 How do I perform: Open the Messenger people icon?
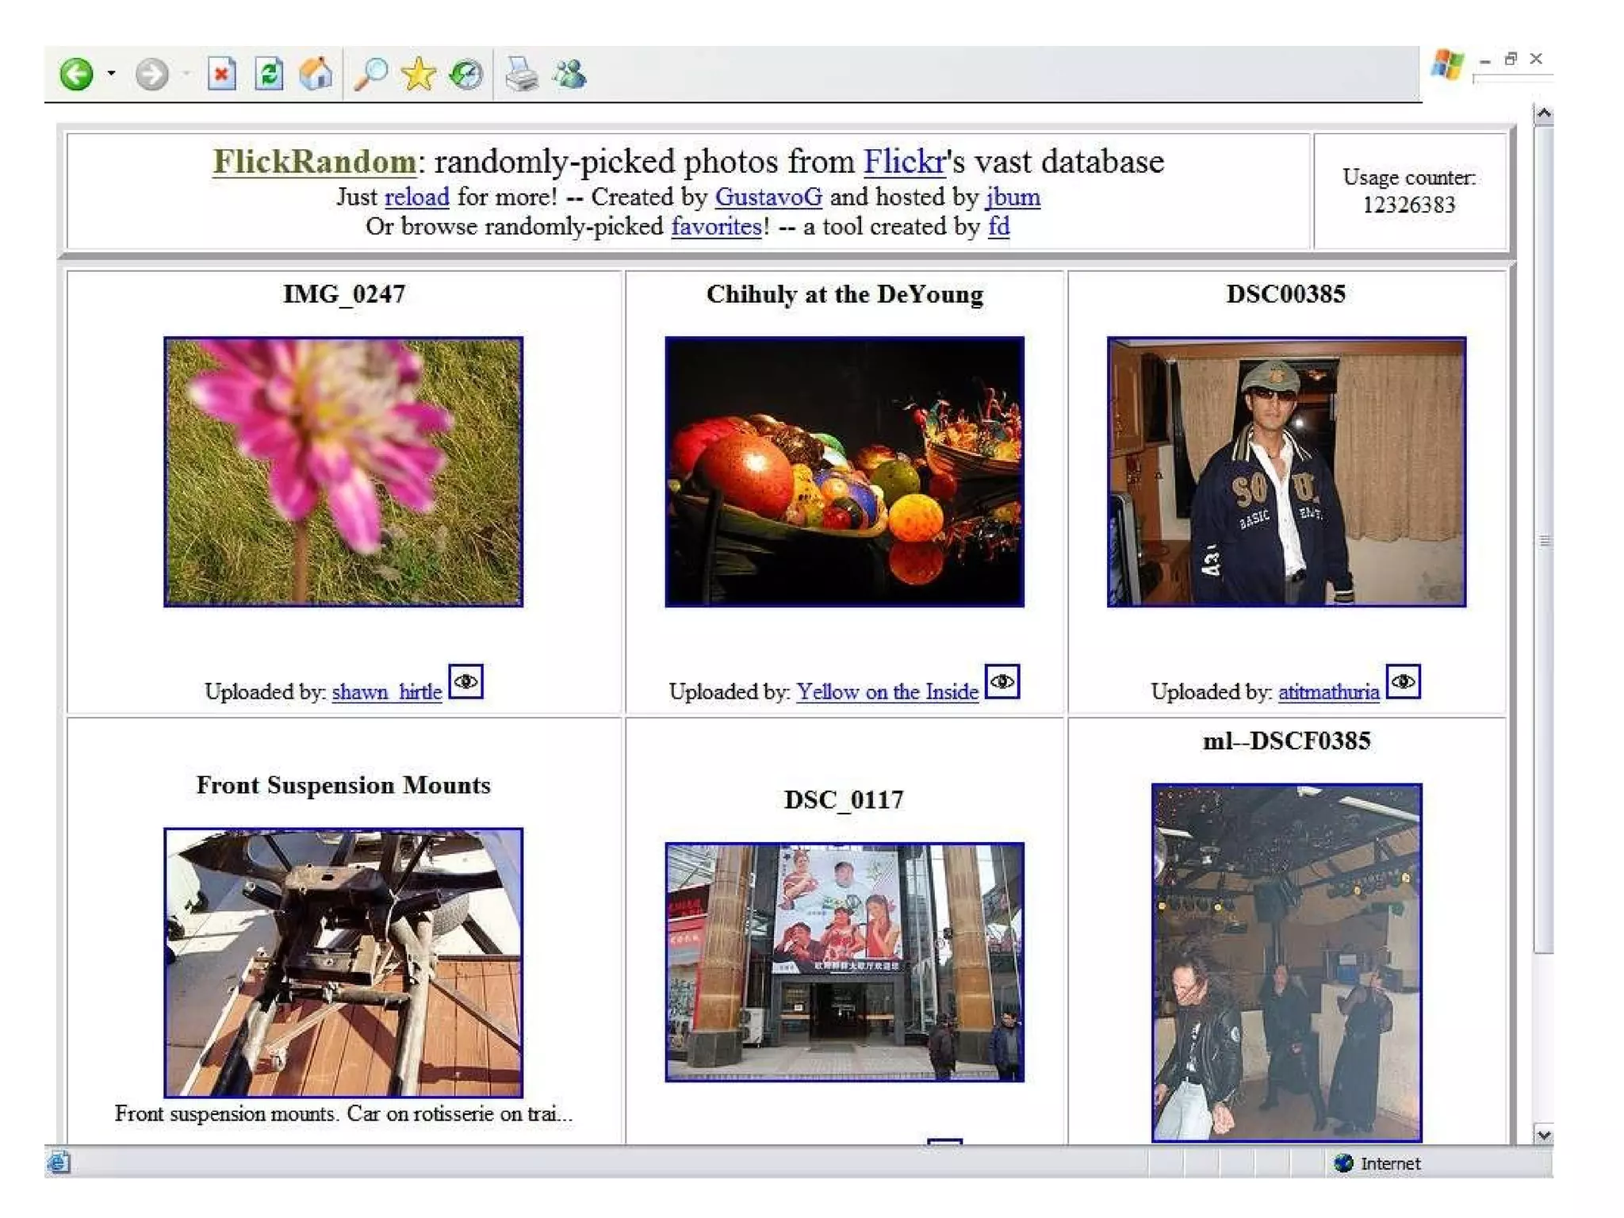(x=569, y=75)
